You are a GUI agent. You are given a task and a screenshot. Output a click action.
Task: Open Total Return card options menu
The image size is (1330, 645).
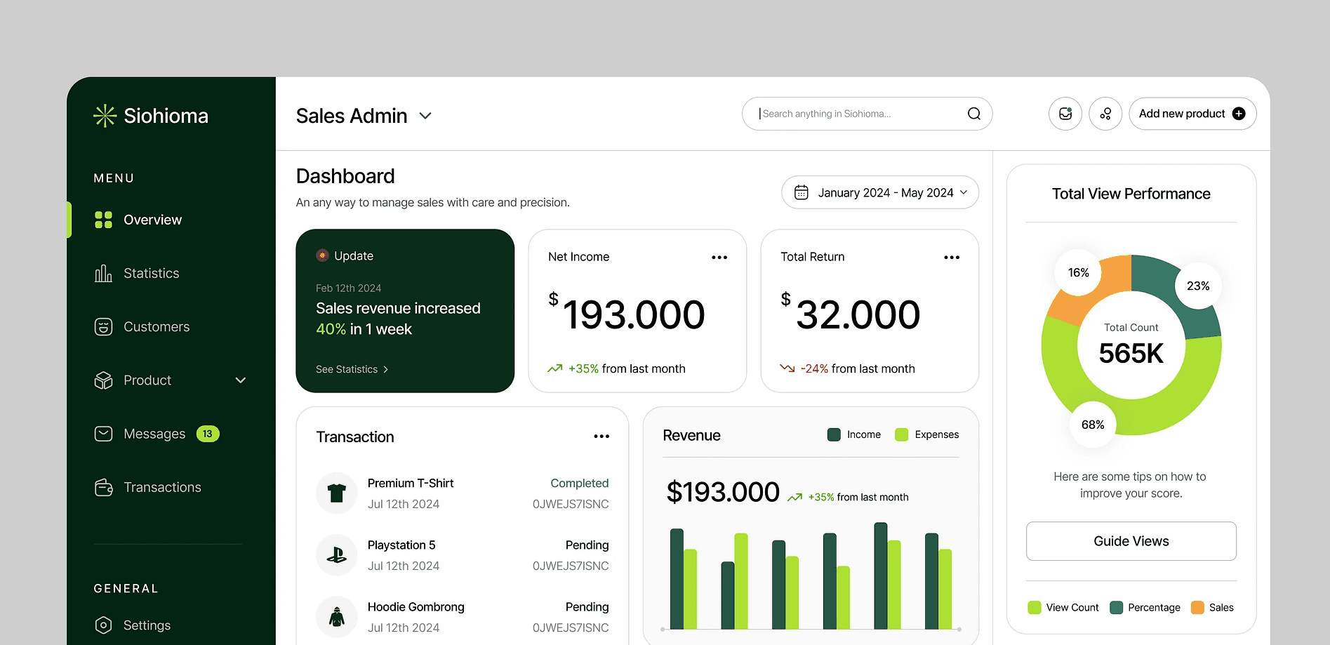pos(952,258)
